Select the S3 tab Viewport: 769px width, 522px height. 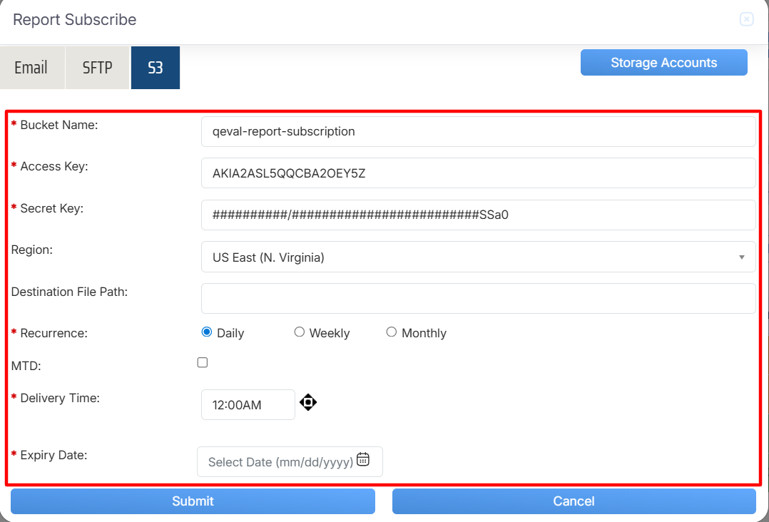[156, 68]
